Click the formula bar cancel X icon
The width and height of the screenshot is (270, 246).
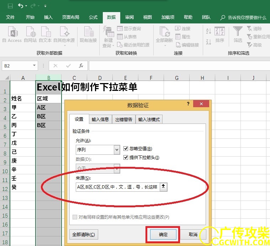point(55,66)
